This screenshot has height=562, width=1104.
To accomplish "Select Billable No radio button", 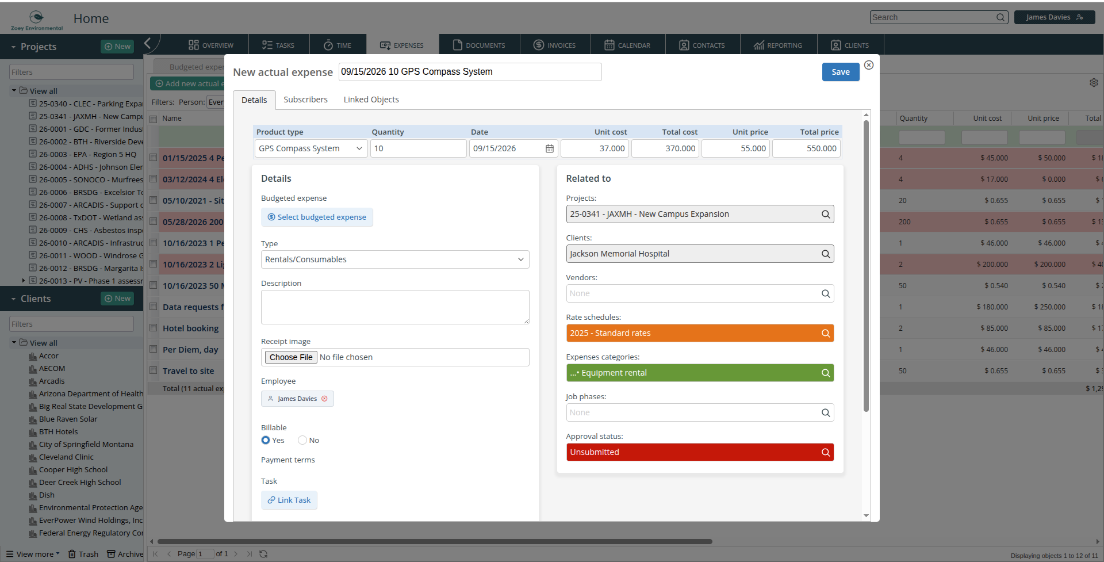I will [302, 440].
